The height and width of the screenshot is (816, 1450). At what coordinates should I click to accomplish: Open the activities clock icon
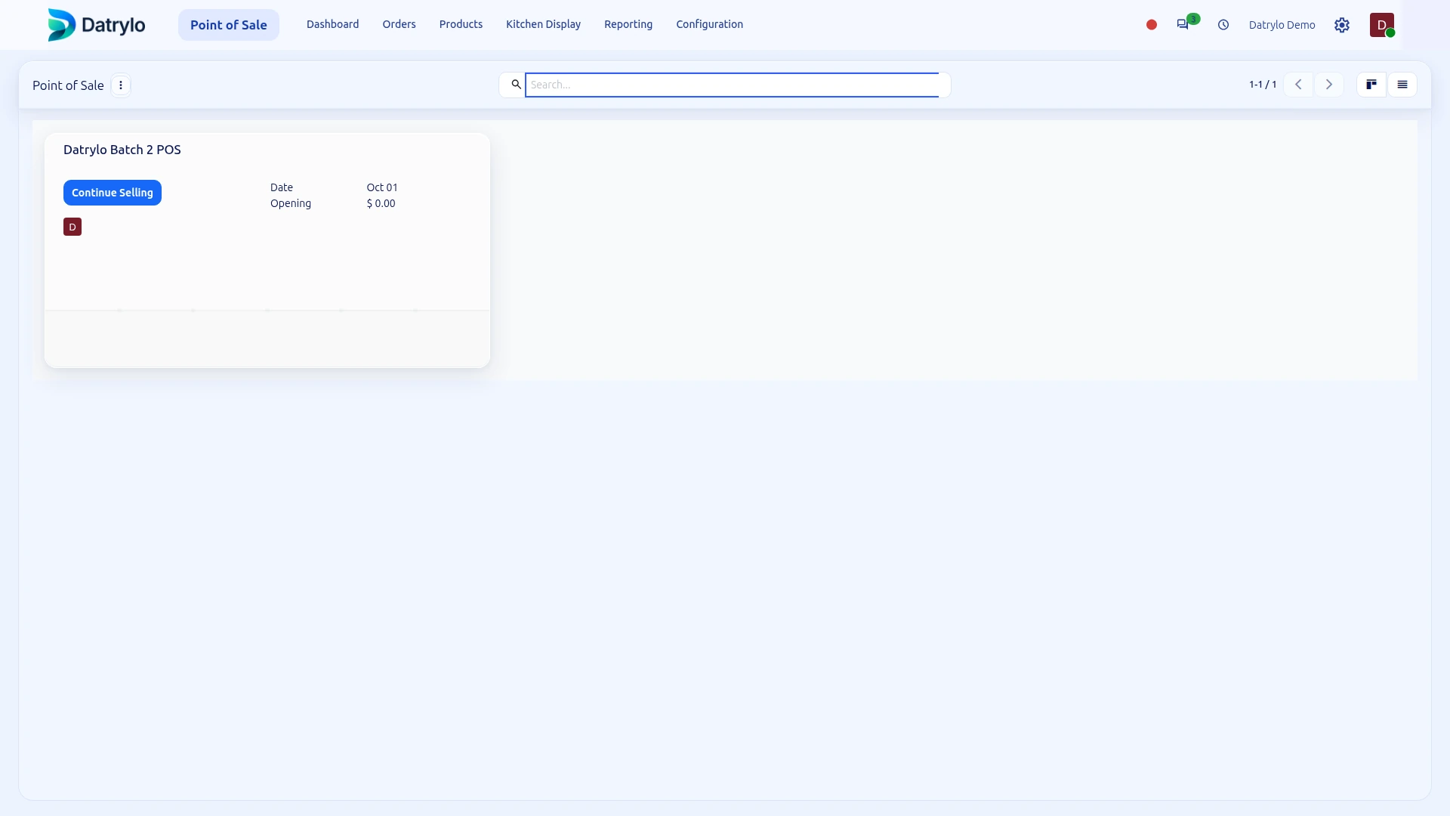click(1223, 25)
